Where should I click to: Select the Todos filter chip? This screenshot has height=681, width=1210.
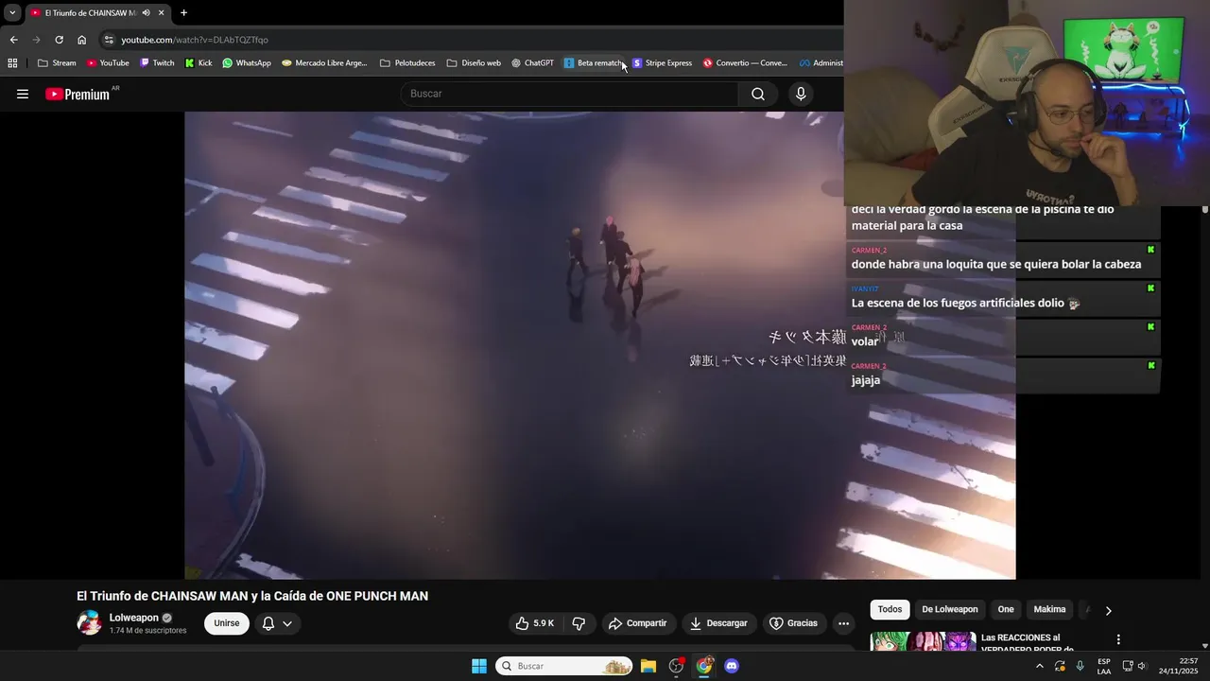pyautogui.click(x=890, y=610)
